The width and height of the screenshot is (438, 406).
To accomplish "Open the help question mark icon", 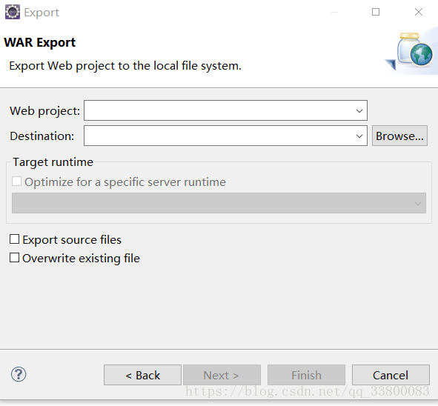I will 19,374.
